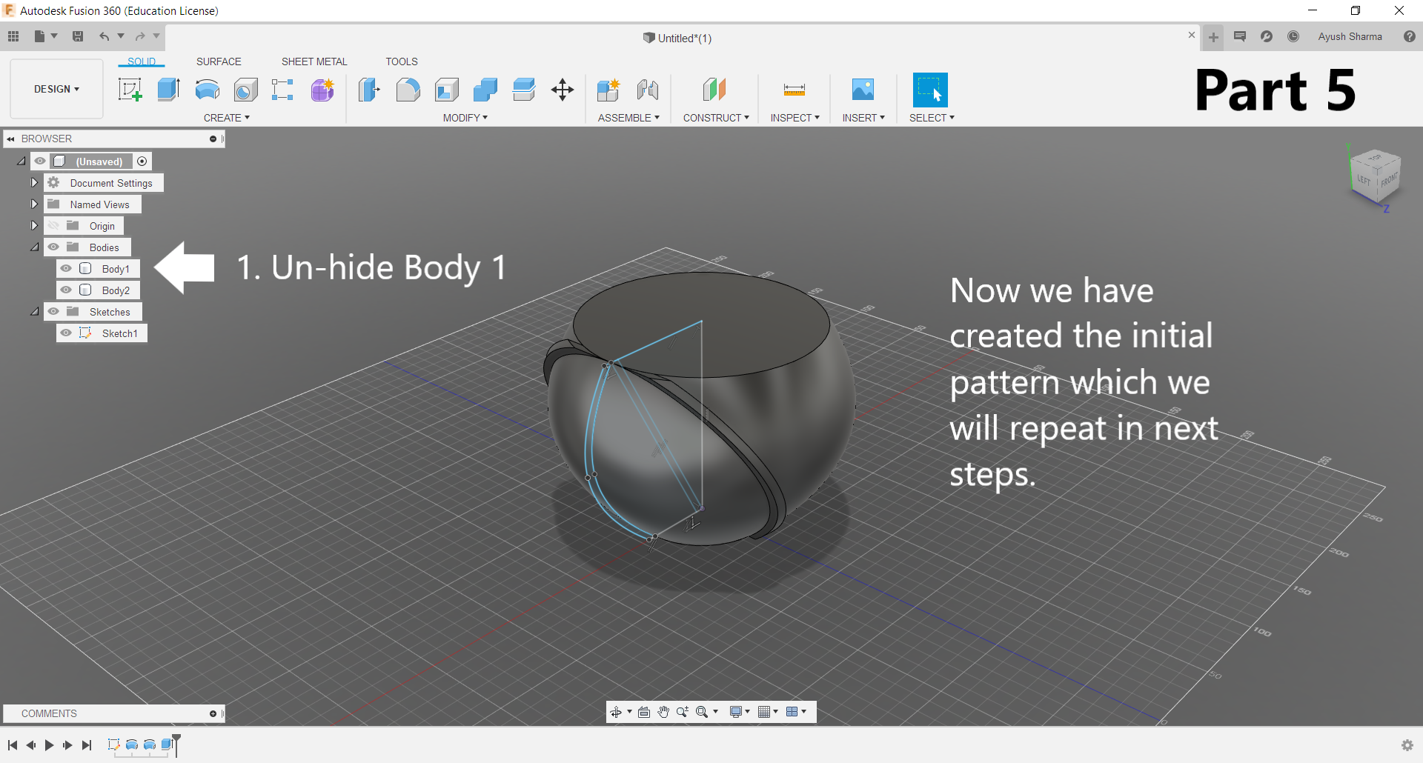
Task: Open the Job Status clock icon
Action: 1293,36
